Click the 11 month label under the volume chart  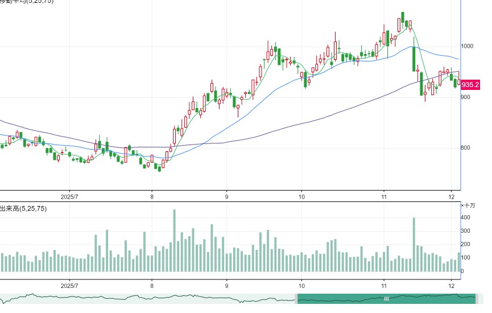coord(384,286)
